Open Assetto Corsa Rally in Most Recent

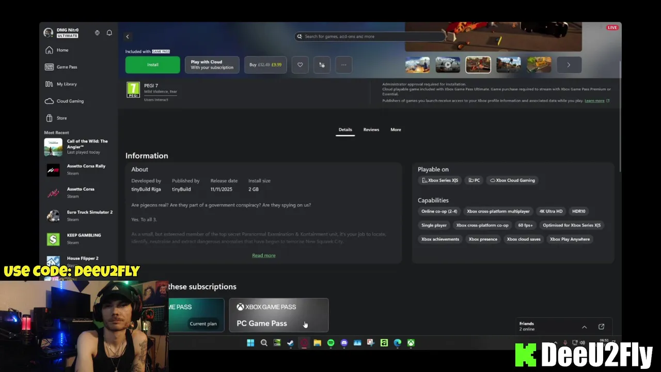tap(79, 169)
